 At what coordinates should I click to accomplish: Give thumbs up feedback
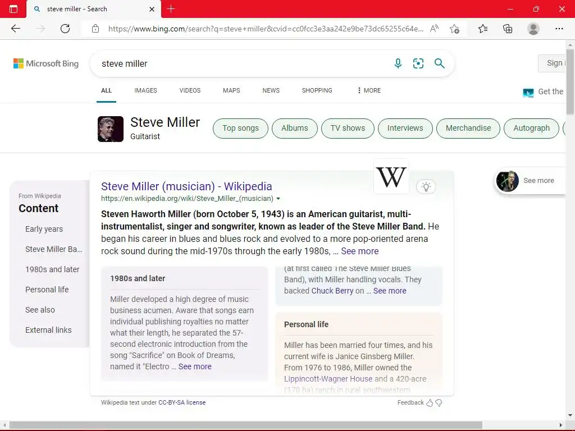[430, 403]
